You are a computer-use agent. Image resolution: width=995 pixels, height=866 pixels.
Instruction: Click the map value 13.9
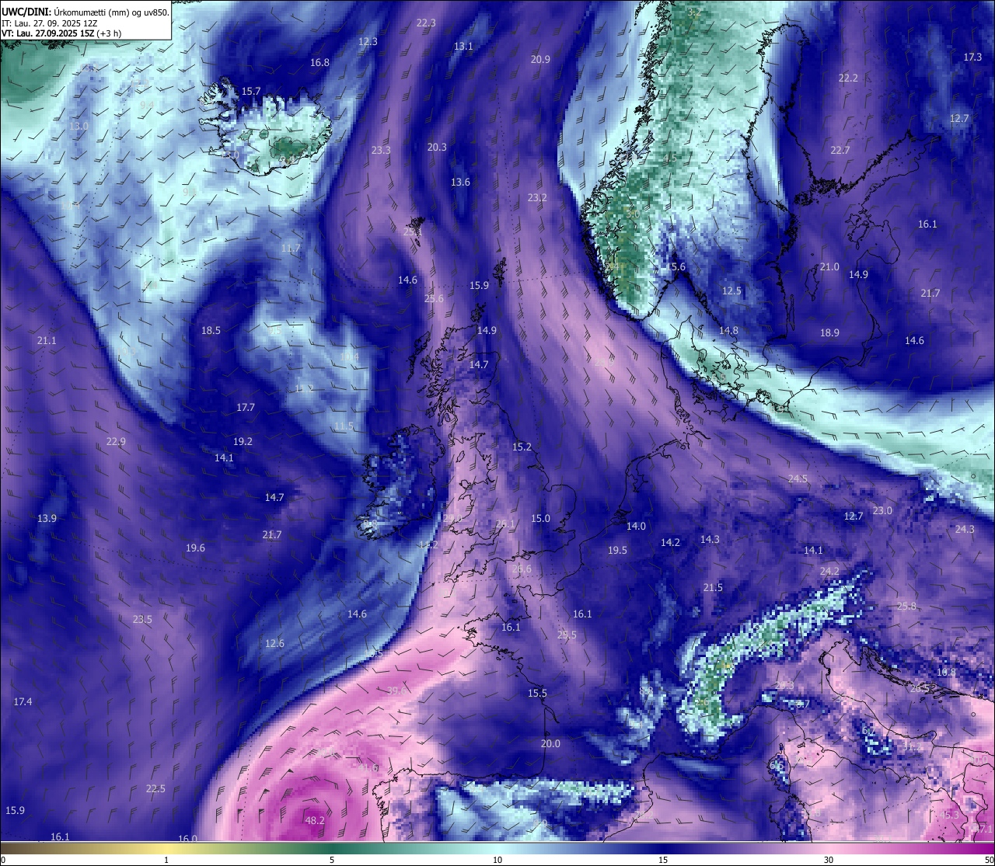pos(47,519)
